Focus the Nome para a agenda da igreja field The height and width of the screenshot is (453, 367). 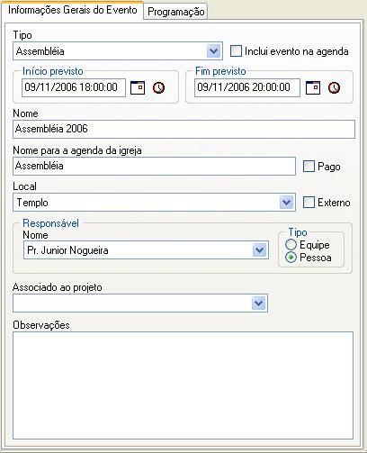[154, 166]
